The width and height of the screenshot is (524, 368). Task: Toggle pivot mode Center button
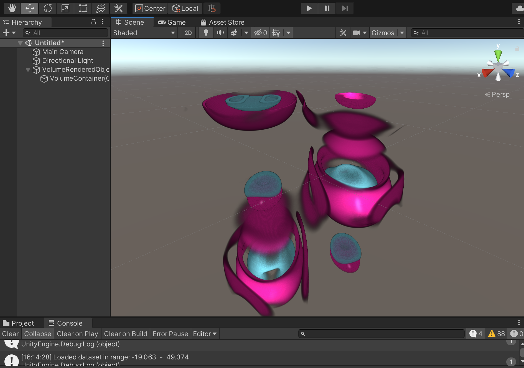point(150,8)
